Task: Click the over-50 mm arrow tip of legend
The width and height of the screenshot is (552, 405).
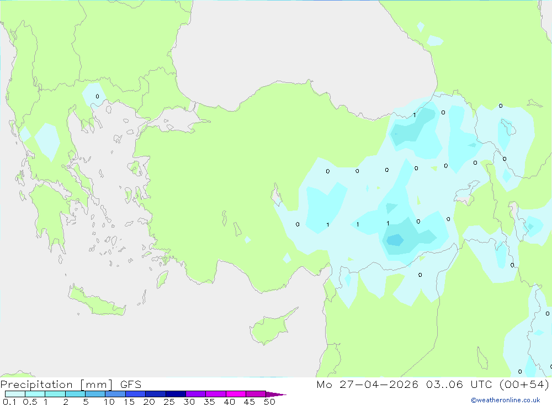Action: pos(276,394)
